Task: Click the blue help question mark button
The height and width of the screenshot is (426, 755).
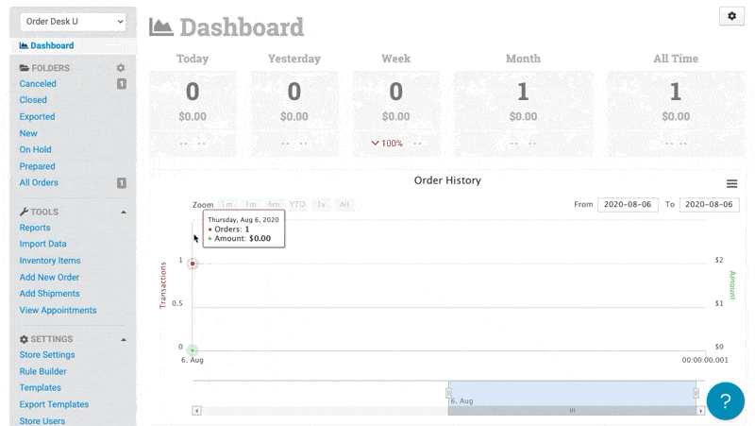Action: coord(726,400)
